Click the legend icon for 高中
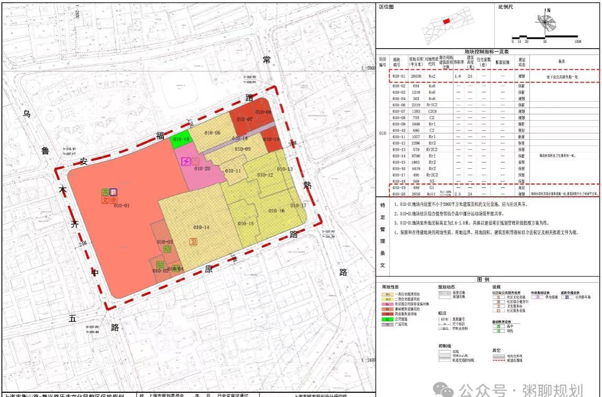Viewport: 602px width, 397px height. coord(499,327)
